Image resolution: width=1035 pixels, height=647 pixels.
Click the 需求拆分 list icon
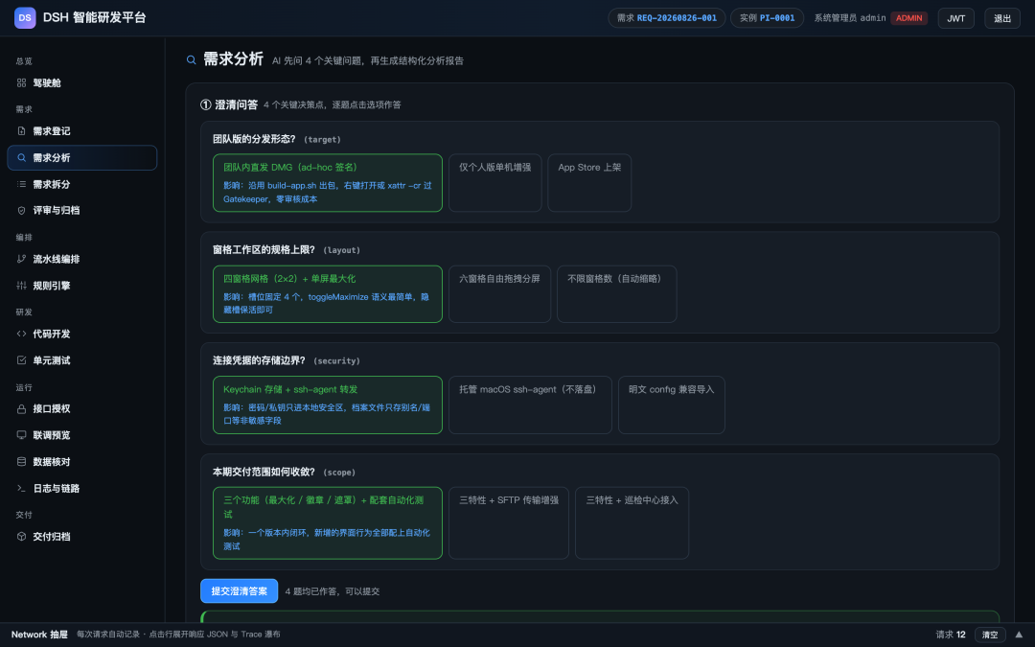tap(21, 184)
